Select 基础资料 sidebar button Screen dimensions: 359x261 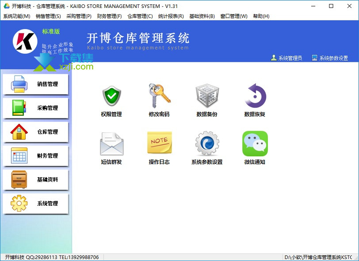35,180
